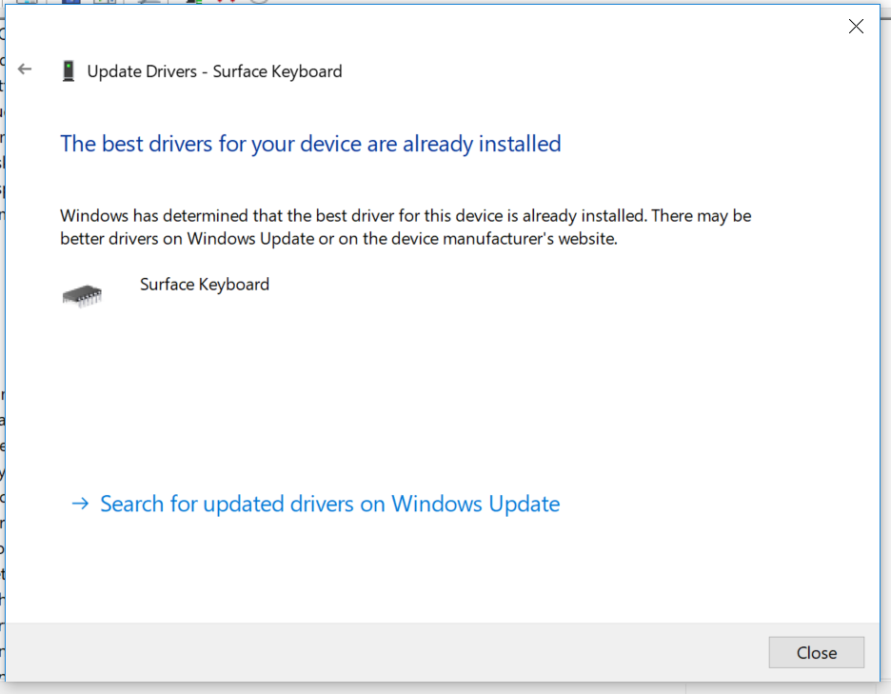Click the blue Properties icon in the toolbar
This screenshot has width=891, height=694.
(69, 4)
